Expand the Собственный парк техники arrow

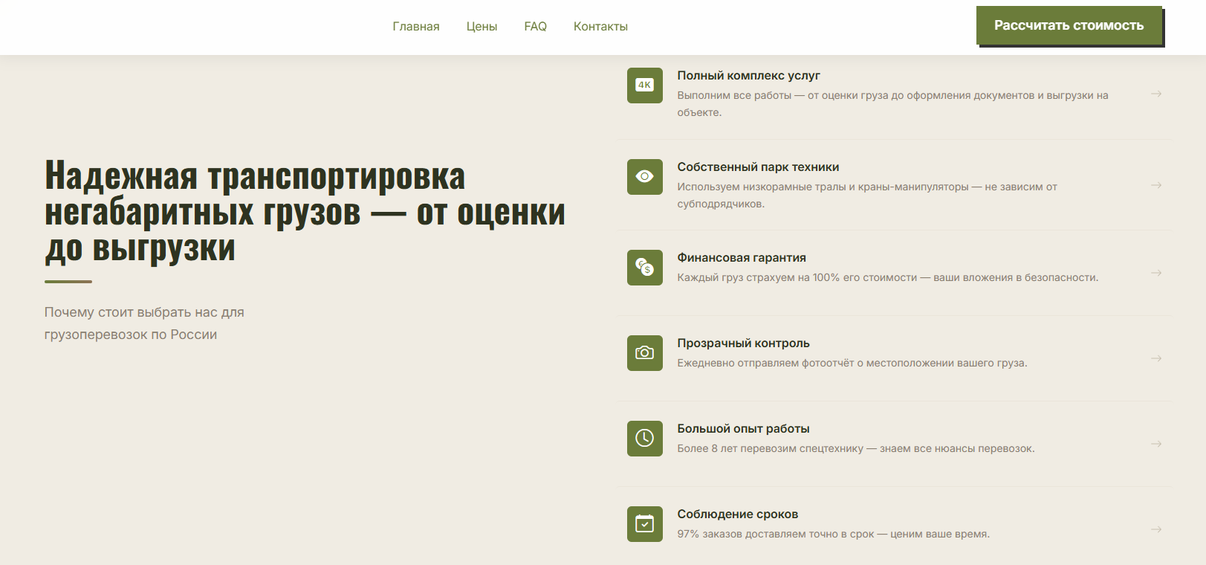point(1156,185)
